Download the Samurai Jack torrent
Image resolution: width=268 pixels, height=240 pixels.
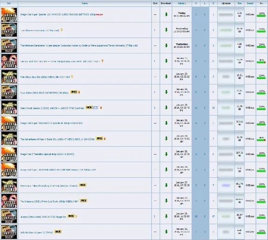(x=166, y=61)
